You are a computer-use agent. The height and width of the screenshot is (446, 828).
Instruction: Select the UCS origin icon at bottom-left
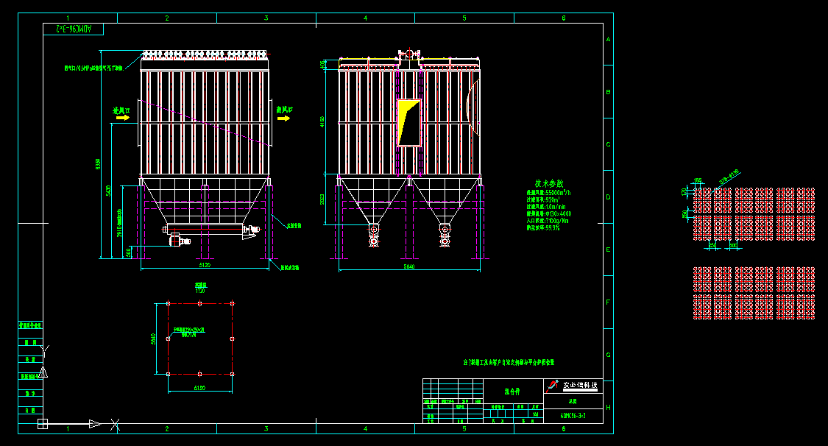pyautogui.click(x=43, y=423)
